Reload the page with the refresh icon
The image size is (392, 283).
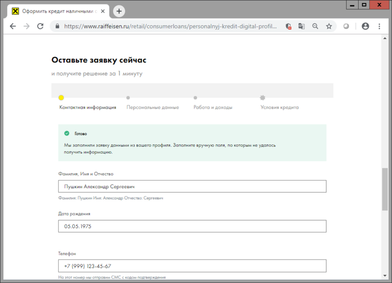point(41,26)
